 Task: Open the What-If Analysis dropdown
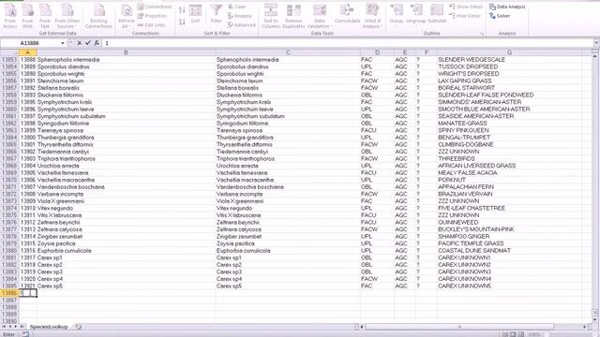(372, 17)
